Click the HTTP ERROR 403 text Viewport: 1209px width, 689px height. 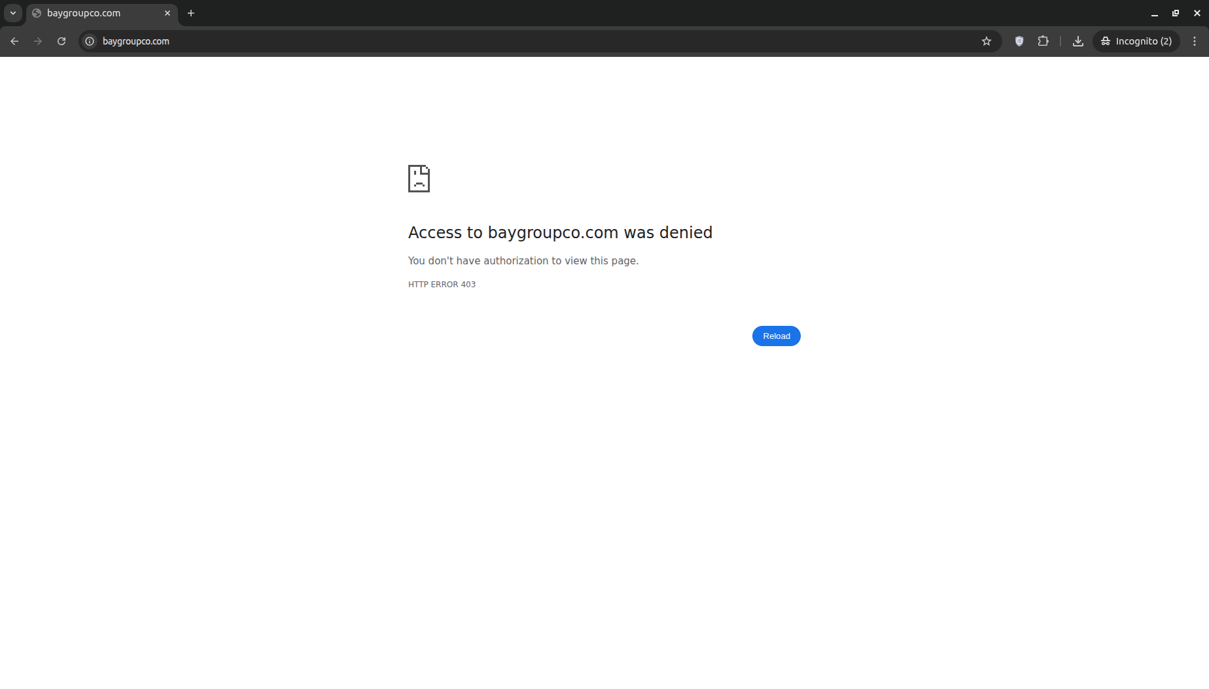point(442,285)
